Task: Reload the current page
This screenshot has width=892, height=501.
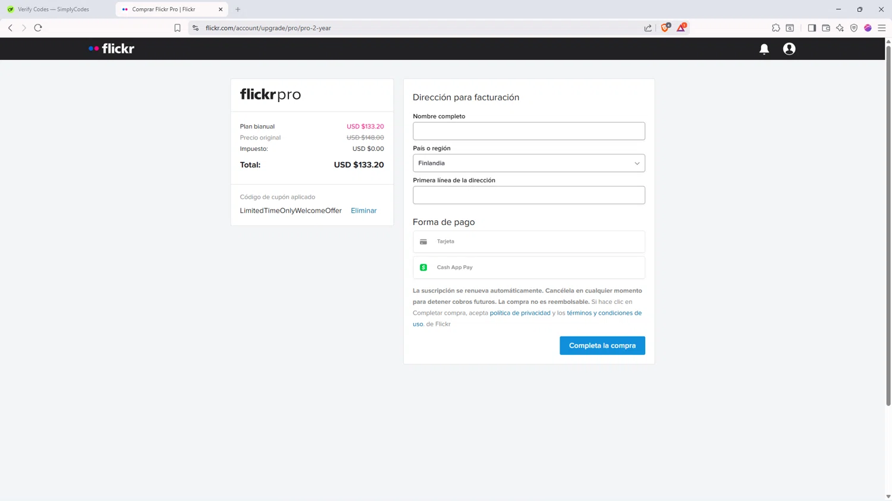Action: 38,28
